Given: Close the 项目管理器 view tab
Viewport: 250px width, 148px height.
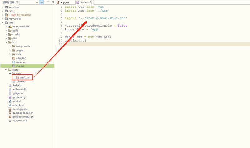Looking at the screenshot, I should tap(17, 2).
